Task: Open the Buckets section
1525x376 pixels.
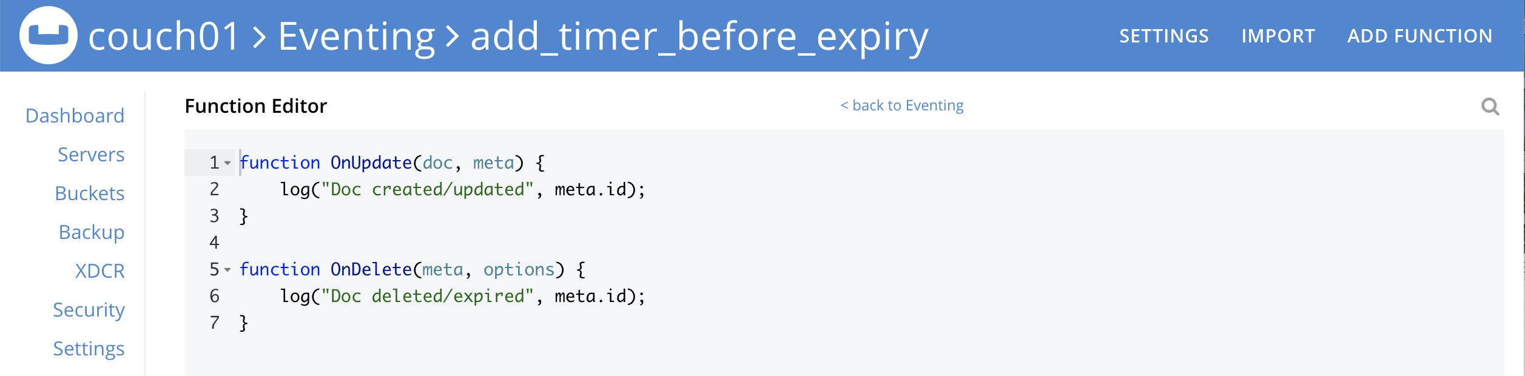Action: point(90,193)
